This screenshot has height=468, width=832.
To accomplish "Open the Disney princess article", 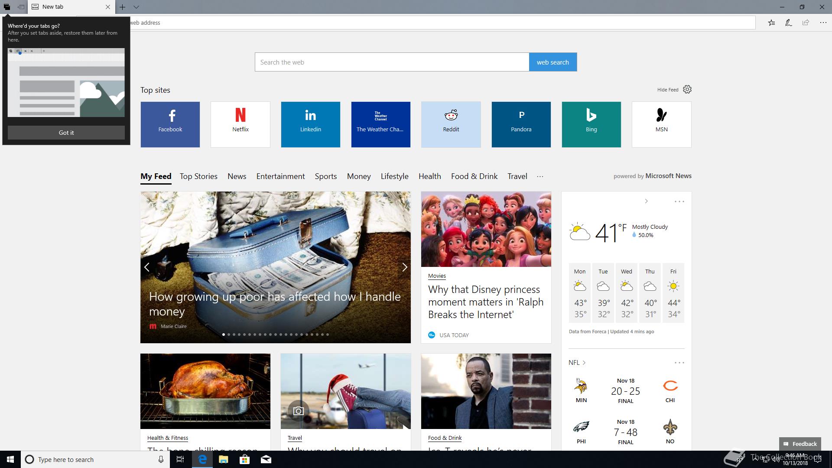I will (486, 302).
